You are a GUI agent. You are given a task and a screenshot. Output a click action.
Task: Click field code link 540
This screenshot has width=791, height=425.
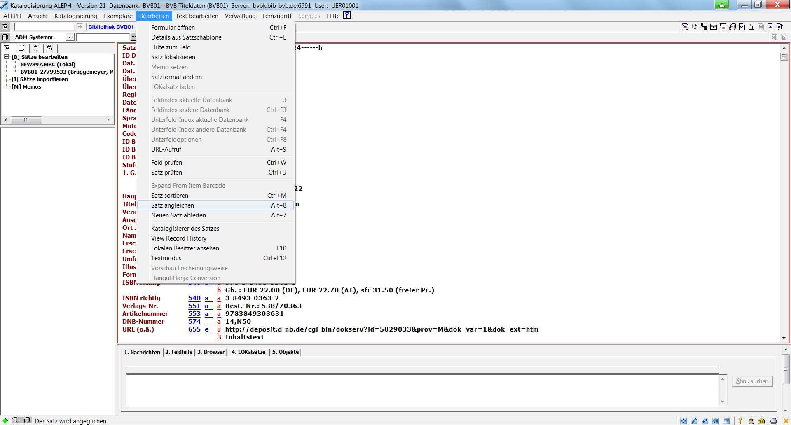(194, 298)
